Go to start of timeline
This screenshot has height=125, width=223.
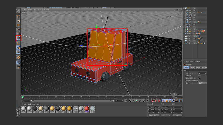(x=126, y=101)
